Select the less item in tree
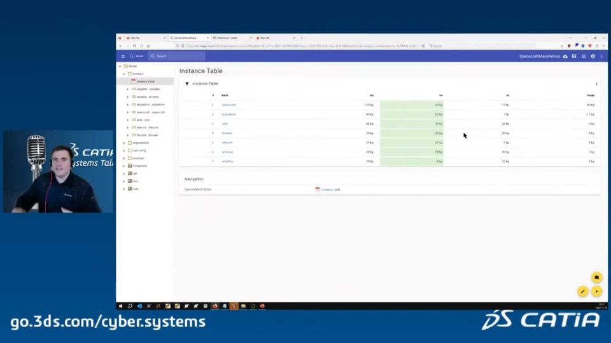This screenshot has width=611, height=343. tap(135, 181)
